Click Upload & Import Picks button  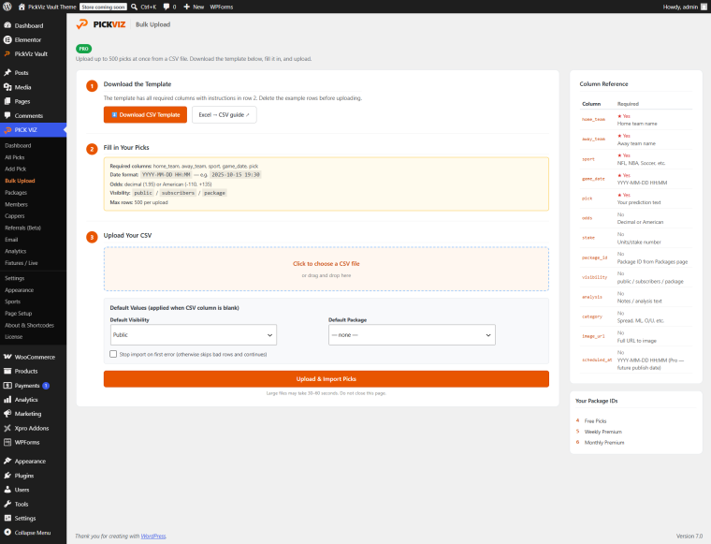pos(326,379)
